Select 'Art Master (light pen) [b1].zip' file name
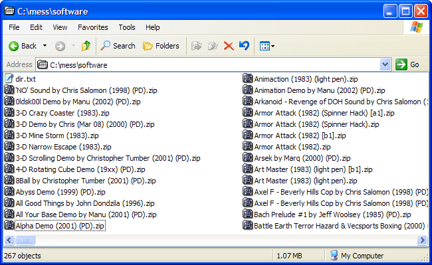 coord(313,169)
